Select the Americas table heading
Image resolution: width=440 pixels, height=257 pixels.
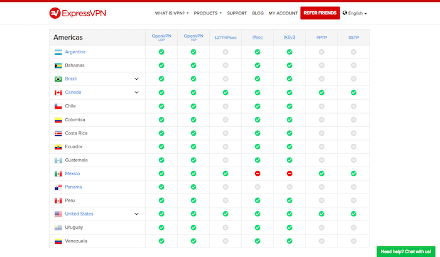[68, 37]
